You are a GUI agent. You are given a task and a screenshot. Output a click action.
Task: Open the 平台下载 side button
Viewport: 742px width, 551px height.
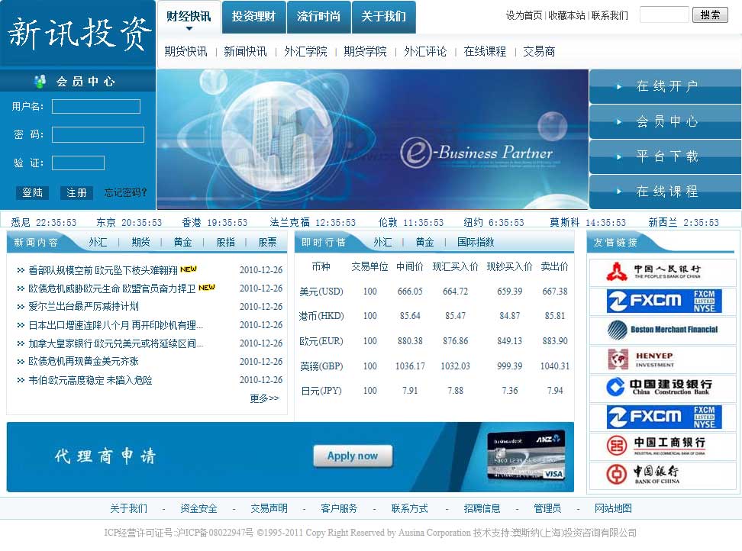665,156
